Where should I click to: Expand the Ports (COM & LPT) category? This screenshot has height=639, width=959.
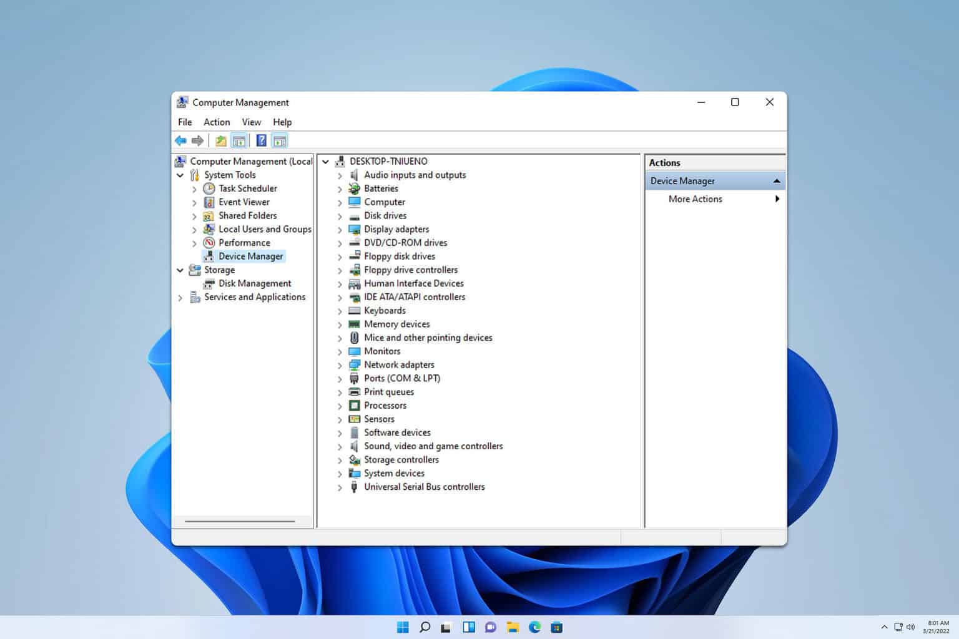340,379
